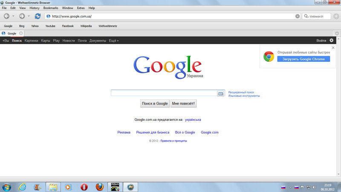
Task: Open the Bookmarks menu
Action: (x=51, y=8)
